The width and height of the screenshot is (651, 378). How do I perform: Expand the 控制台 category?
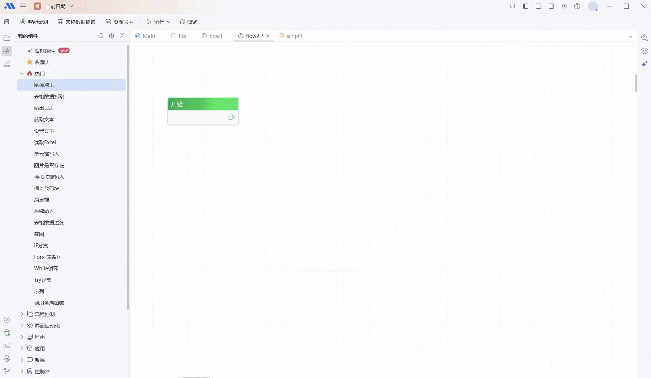point(22,371)
